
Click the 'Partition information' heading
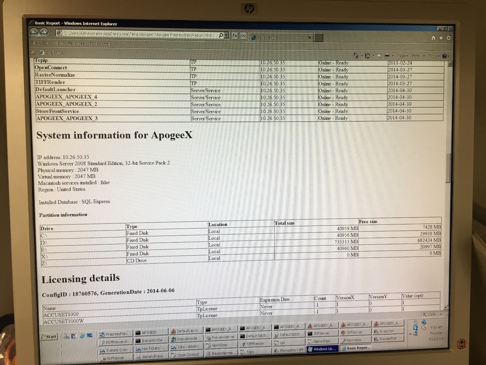coord(63,215)
